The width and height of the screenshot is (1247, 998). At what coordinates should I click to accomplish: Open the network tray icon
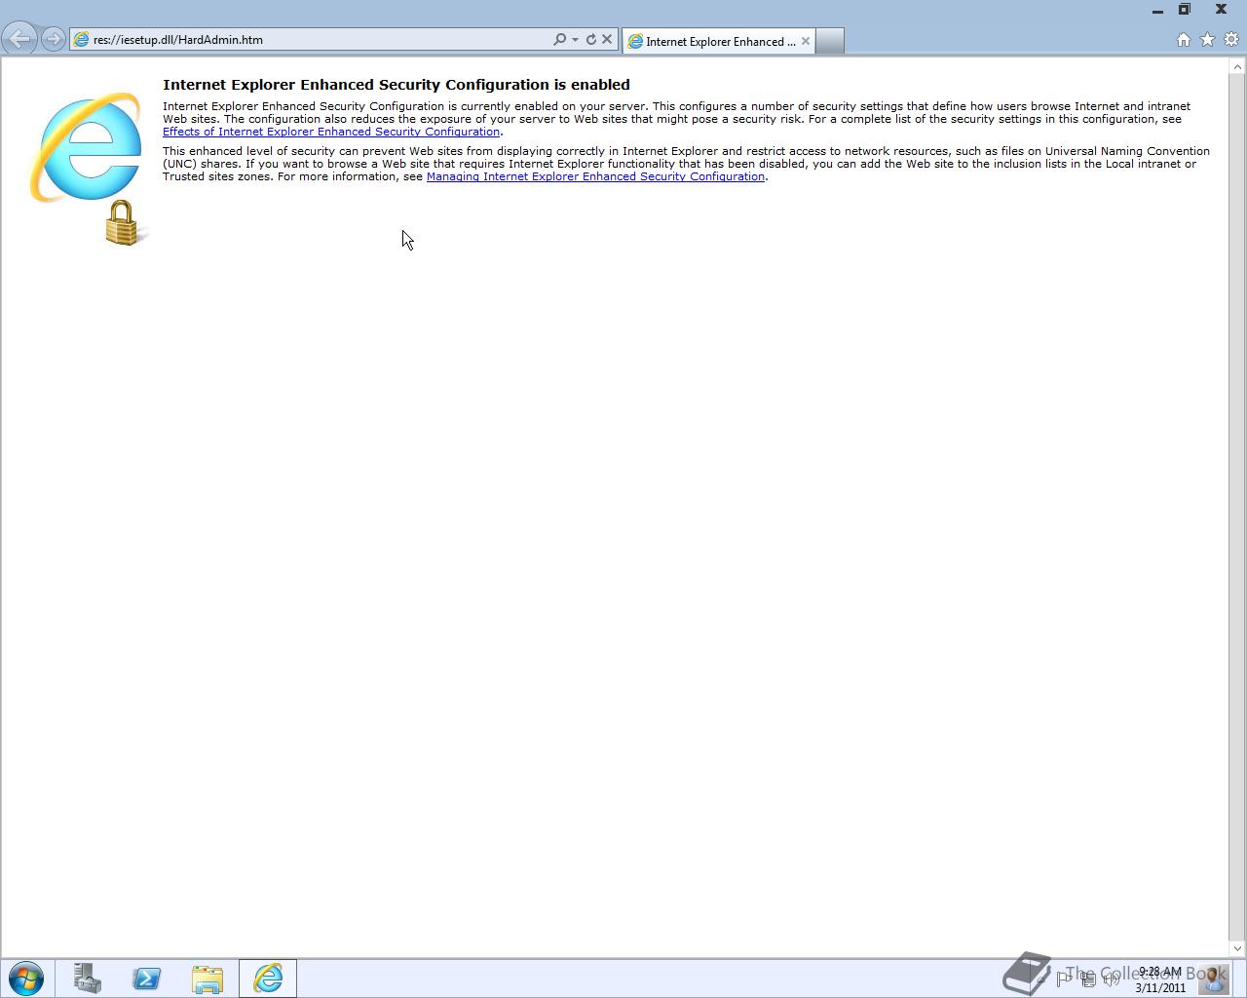point(1087,979)
